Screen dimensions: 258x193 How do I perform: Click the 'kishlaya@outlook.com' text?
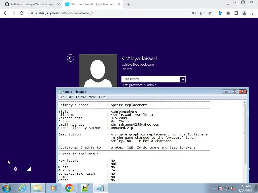click(x=138, y=65)
